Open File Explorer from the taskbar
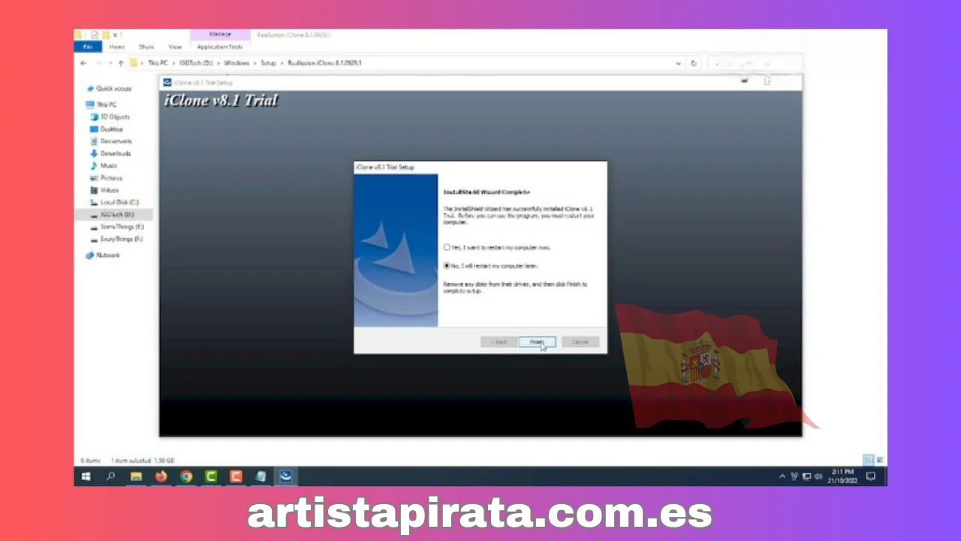 coord(136,476)
